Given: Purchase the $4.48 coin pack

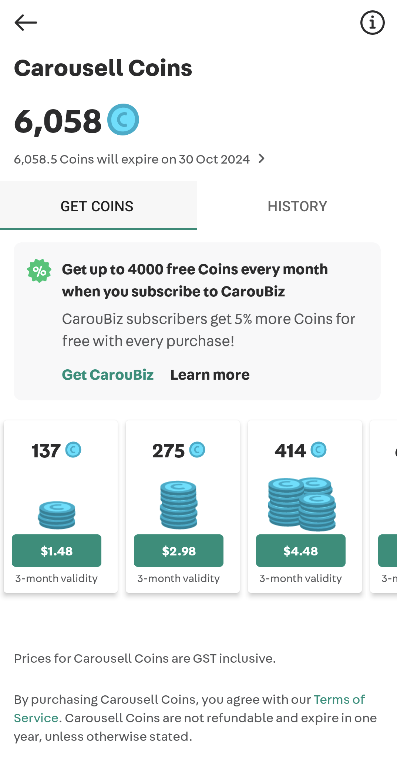Looking at the screenshot, I should (x=301, y=551).
